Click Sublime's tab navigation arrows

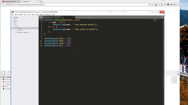41,17
